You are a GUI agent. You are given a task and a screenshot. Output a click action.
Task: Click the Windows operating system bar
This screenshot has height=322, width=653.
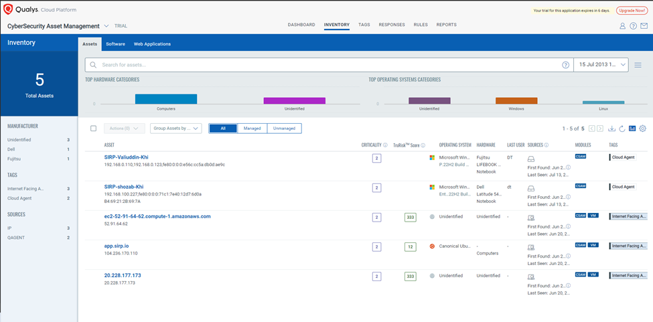pyautogui.click(x=516, y=100)
